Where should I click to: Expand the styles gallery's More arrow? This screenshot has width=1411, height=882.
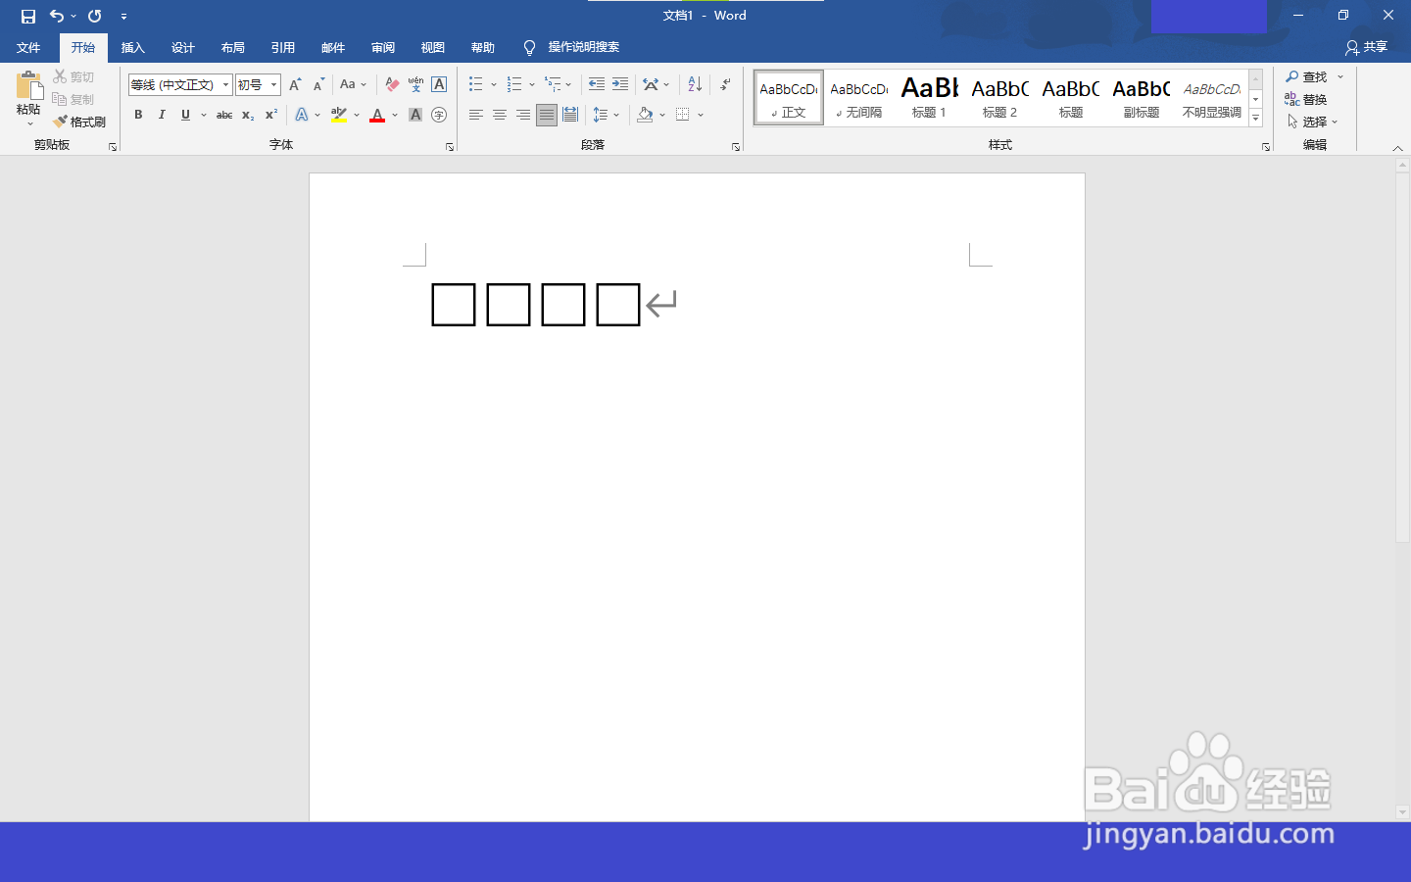(1255, 119)
